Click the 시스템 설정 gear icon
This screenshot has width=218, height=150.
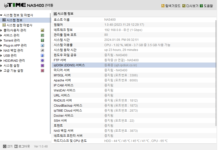[42, 66]
